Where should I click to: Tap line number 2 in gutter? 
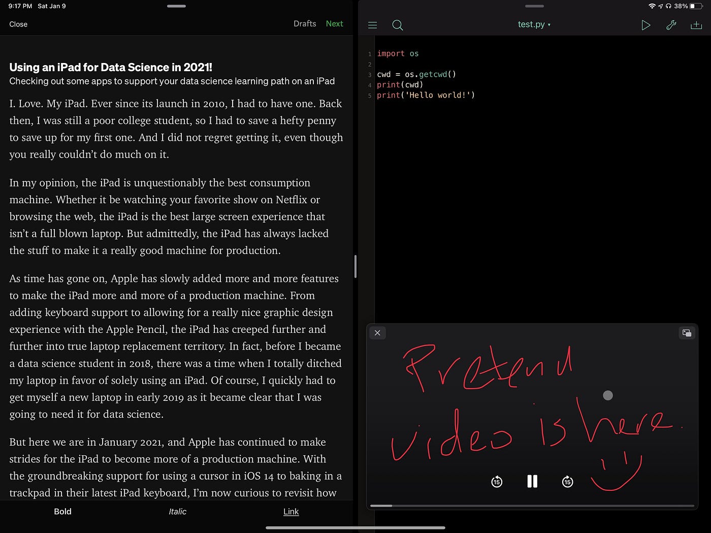(x=370, y=65)
